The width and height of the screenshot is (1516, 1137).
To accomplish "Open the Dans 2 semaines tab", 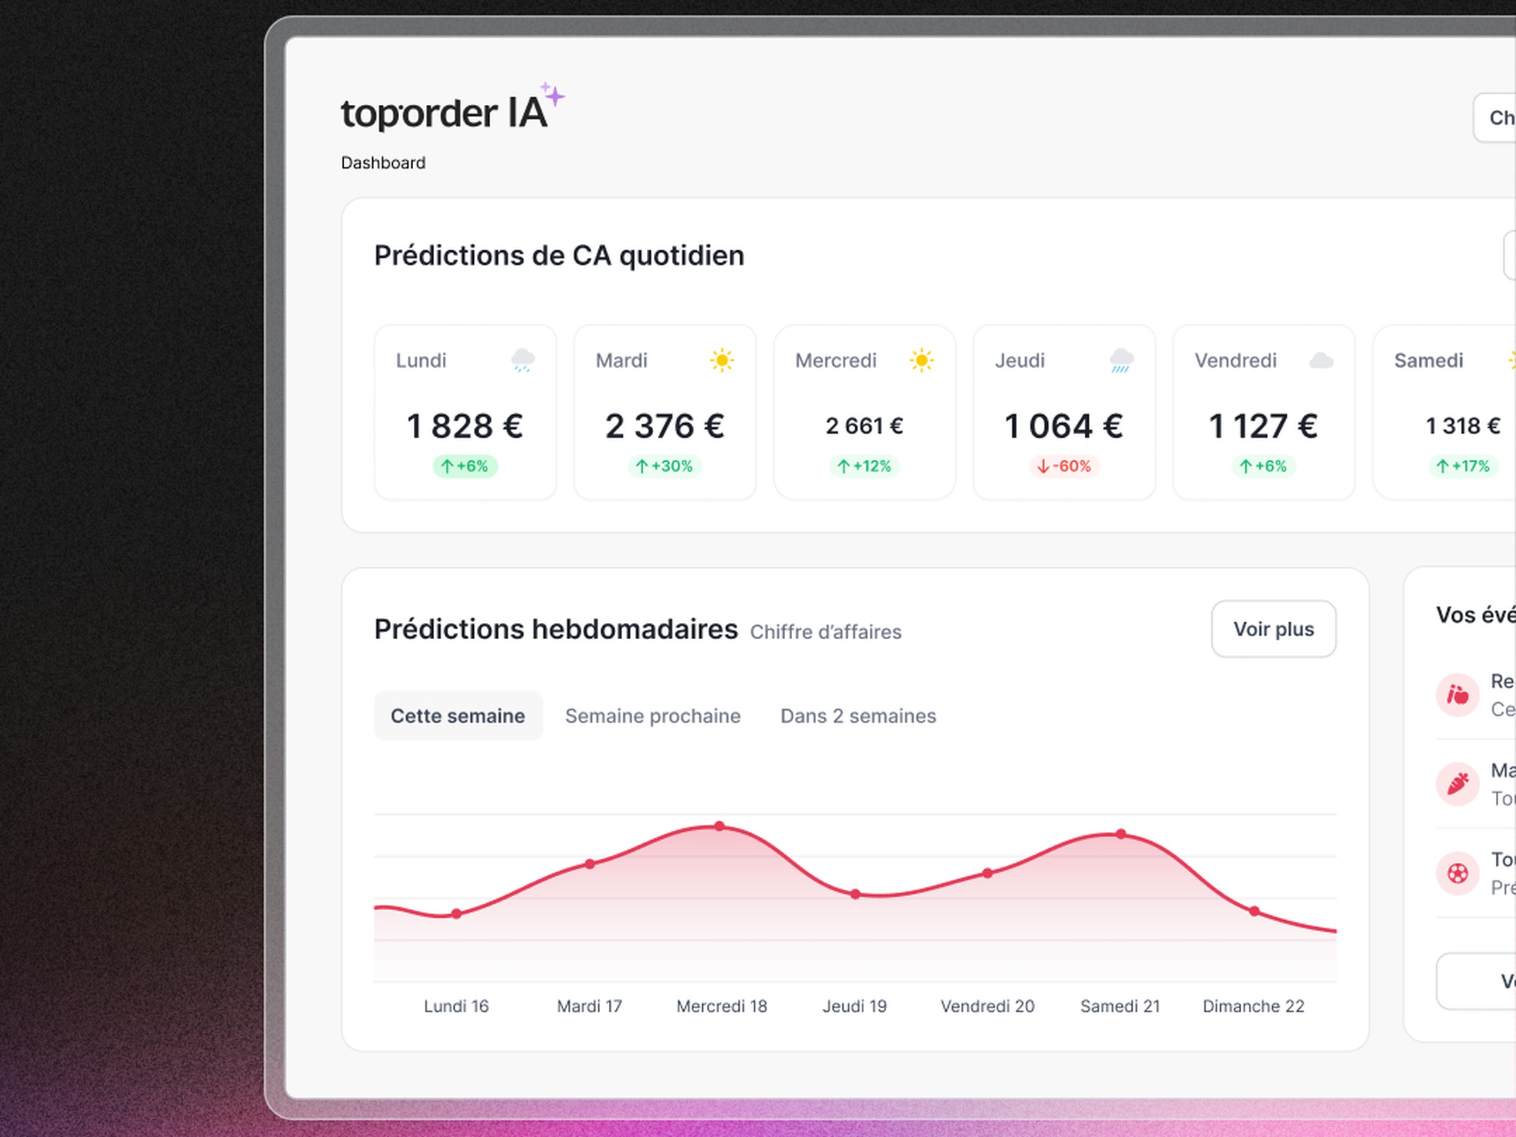I will (858, 716).
